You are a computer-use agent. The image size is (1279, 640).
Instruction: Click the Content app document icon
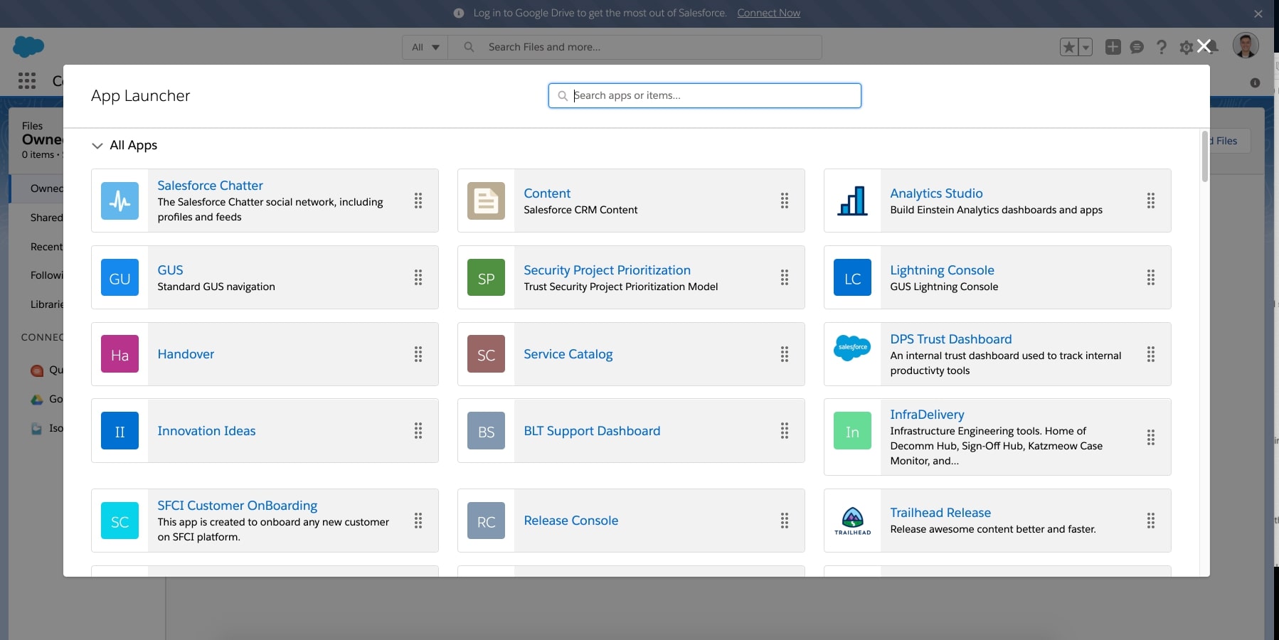coord(486,201)
